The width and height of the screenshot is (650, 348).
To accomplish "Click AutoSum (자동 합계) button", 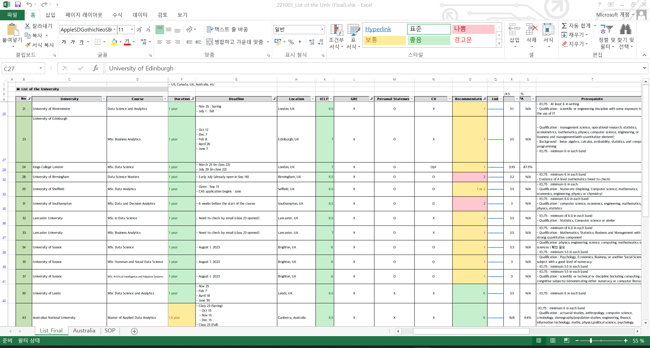I will (x=576, y=26).
